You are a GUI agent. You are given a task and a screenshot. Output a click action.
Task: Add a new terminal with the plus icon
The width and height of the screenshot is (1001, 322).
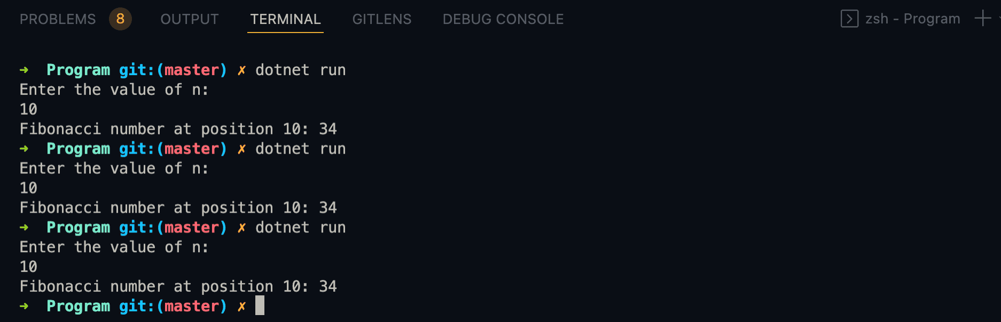(983, 19)
